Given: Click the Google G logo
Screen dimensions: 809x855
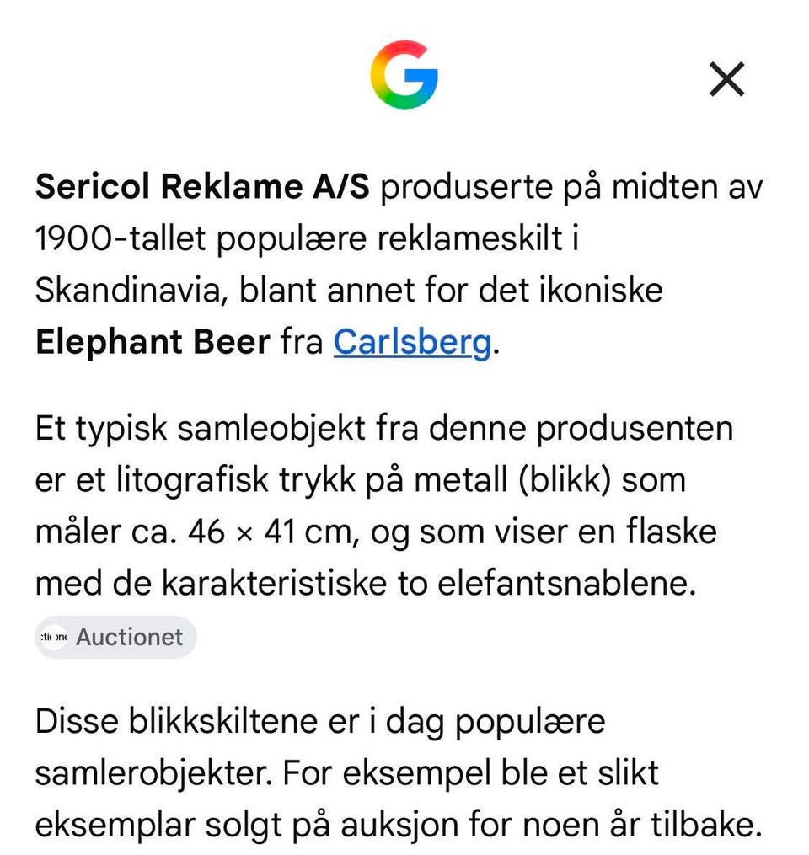Looking at the screenshot, I should coord(404,75).
